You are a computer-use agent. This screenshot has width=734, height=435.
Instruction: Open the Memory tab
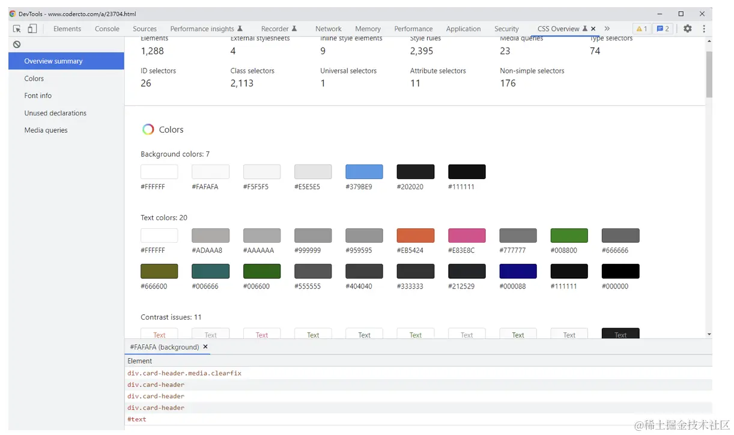368,28
